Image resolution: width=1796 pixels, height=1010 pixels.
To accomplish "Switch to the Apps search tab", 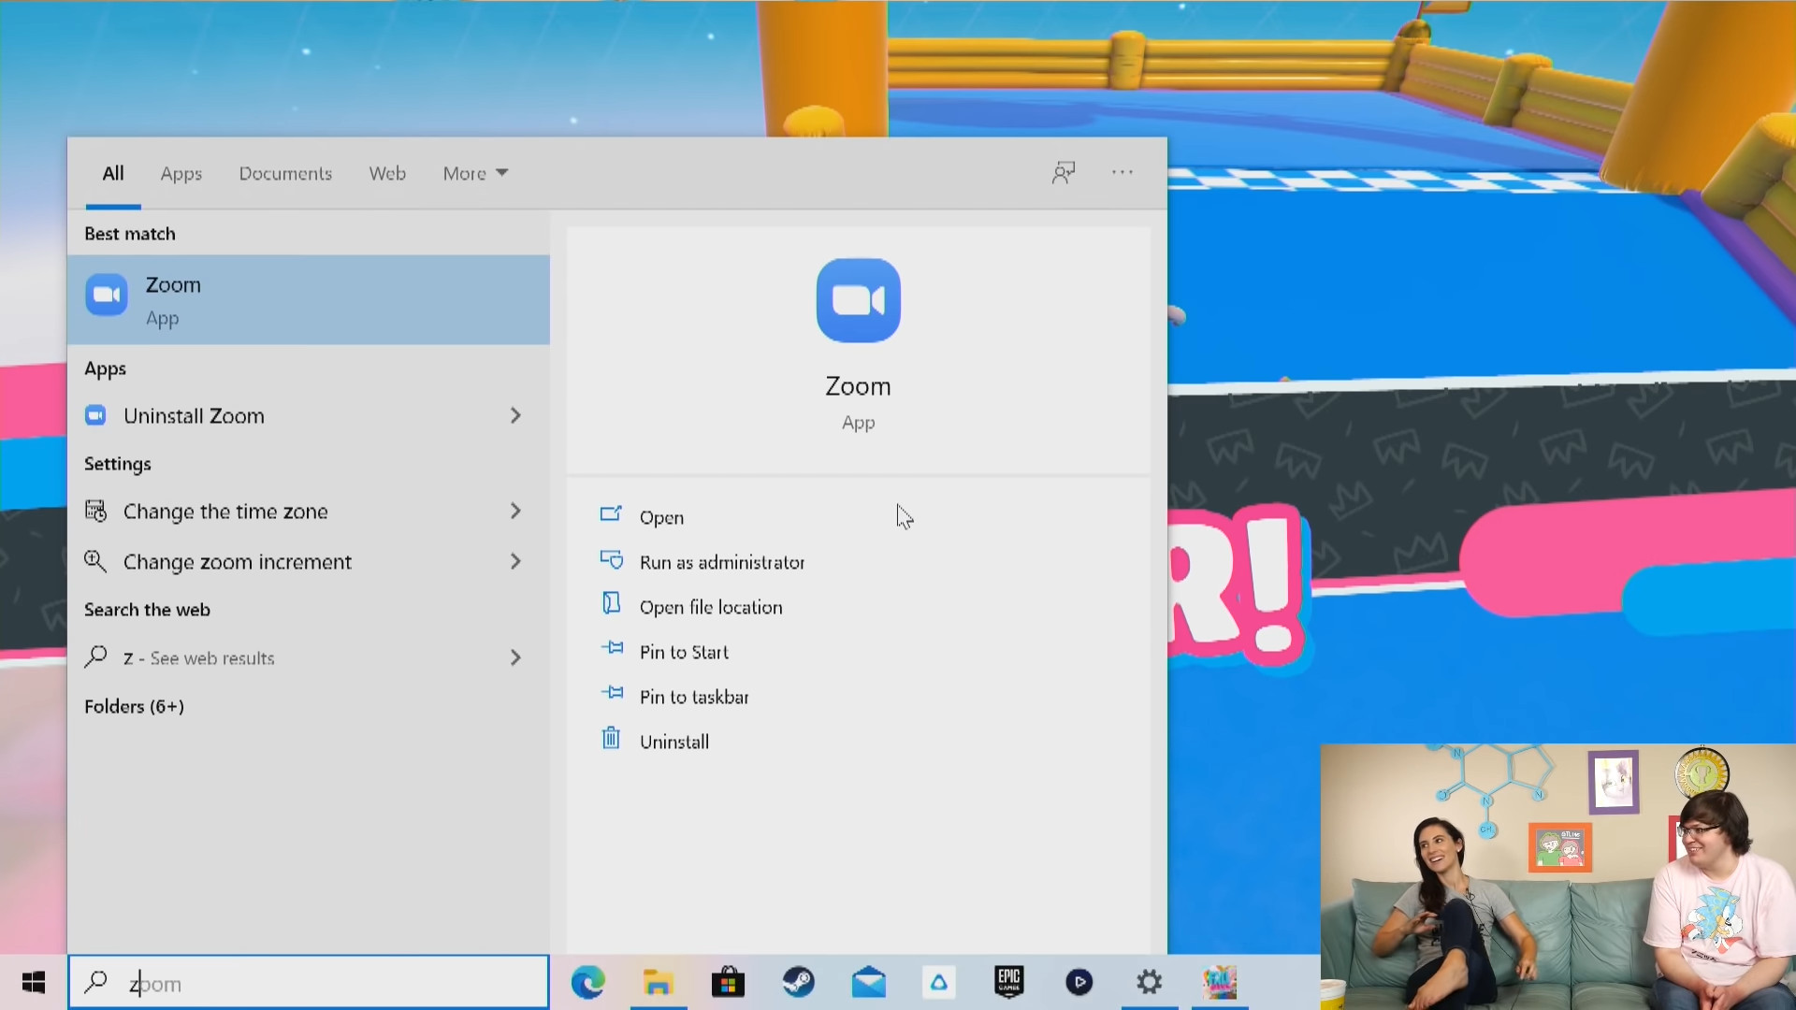I will point(181,173).
